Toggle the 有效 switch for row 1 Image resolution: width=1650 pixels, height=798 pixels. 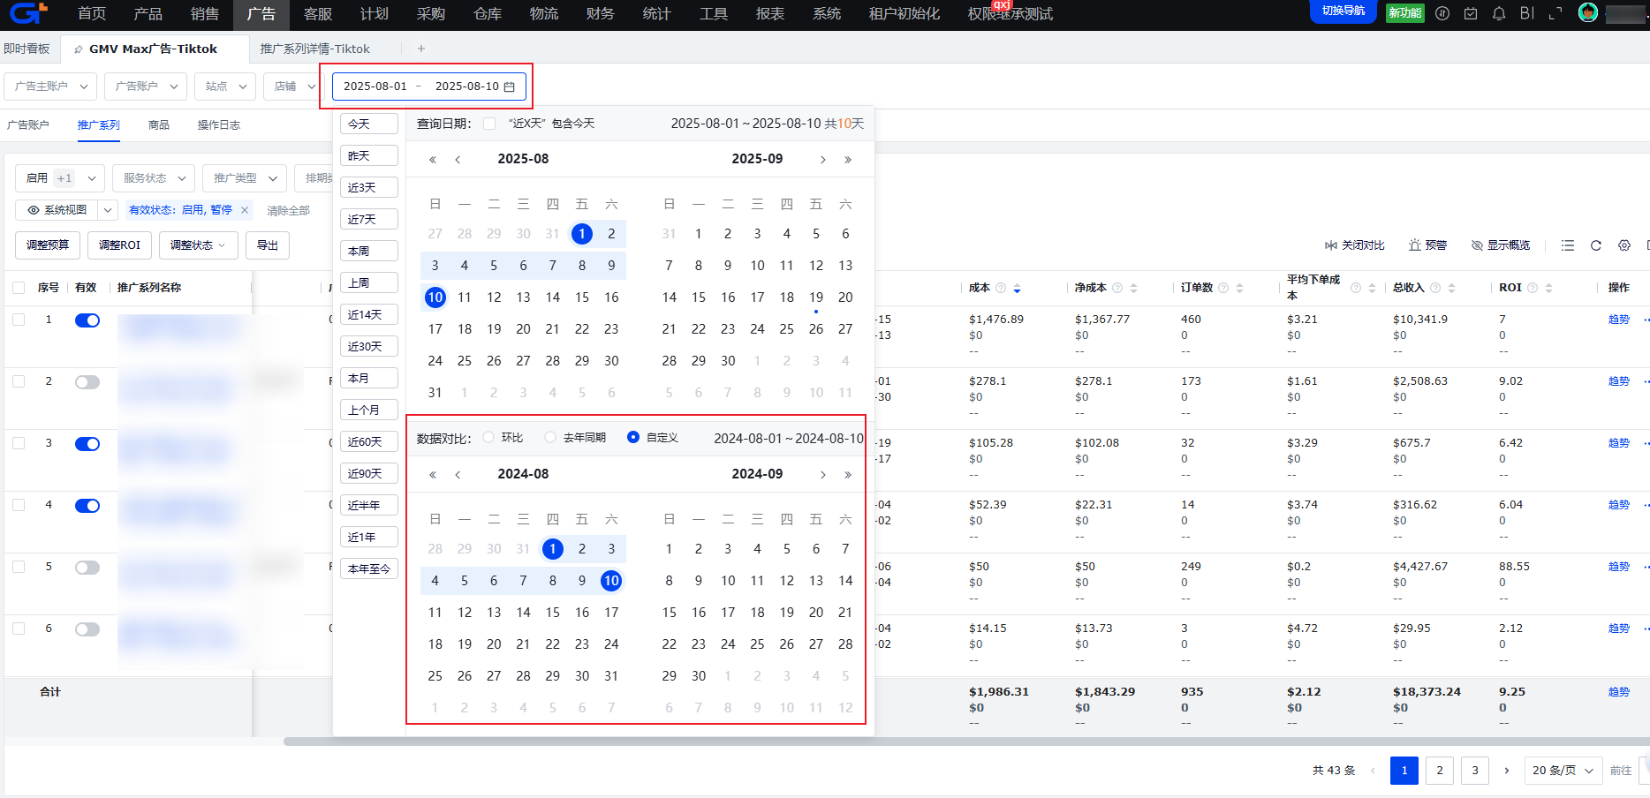coord(87,320)
